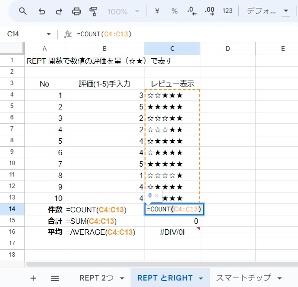This screenshot has height=287, width=298.
Task: Select column D header
Action: 228,49
